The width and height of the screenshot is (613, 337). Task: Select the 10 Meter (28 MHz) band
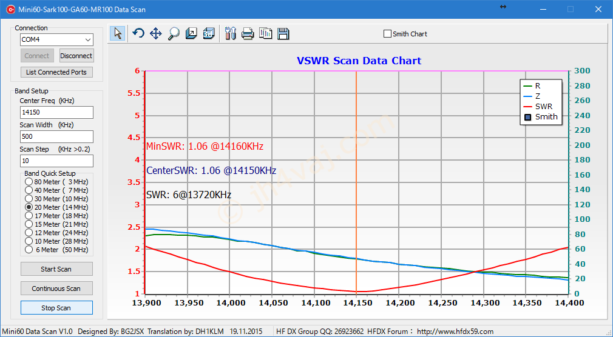pos(29,241)
